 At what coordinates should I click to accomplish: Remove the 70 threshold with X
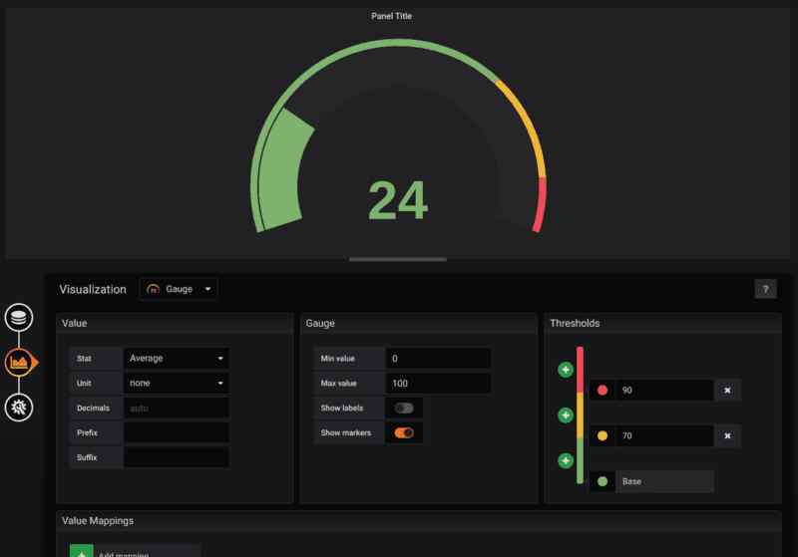(x=727, y=435)
